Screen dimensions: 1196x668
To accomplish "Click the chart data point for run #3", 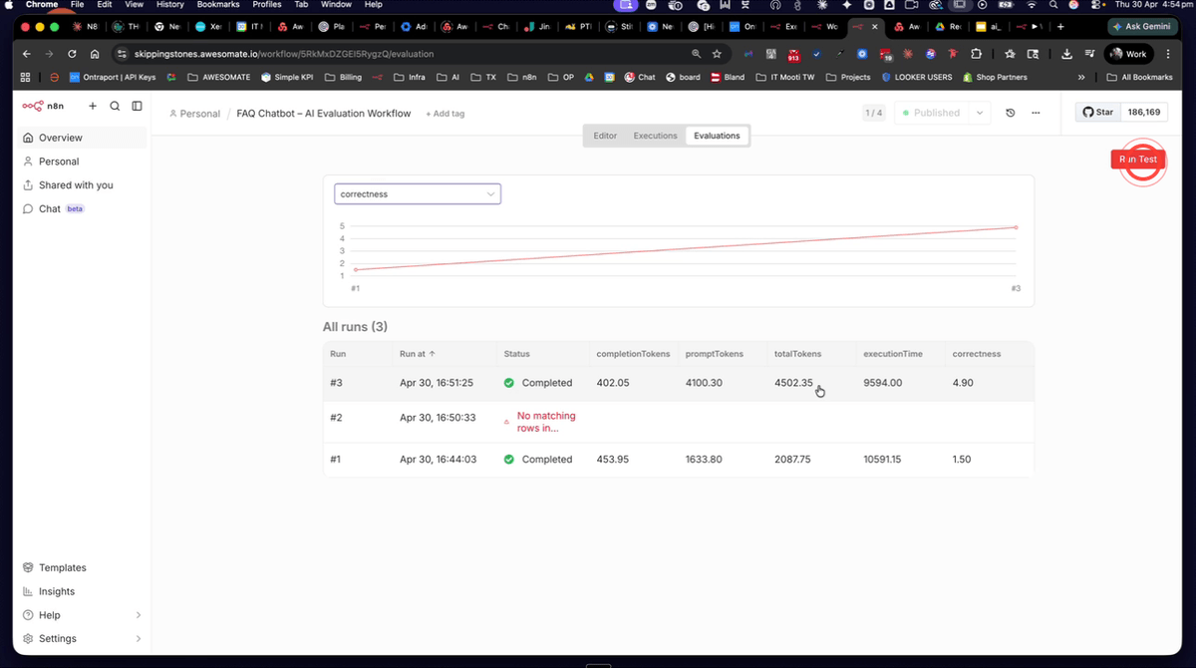I will pyautogui.click(x=1016, y=227).
